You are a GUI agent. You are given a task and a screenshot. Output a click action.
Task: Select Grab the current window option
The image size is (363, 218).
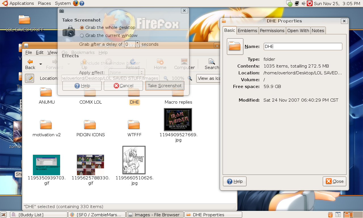tap(109, 35)
